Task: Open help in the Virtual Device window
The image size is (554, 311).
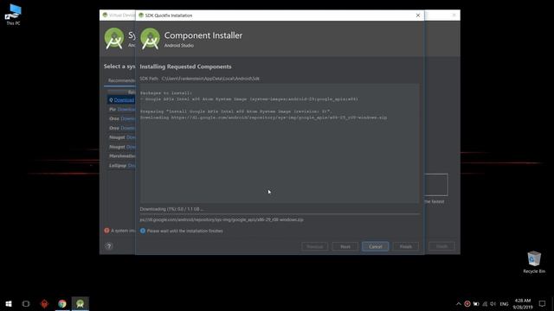Action: [x=109, y=246]
